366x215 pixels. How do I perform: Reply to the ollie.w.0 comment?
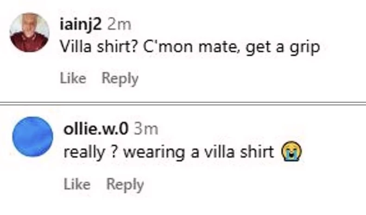pos(125,184)
